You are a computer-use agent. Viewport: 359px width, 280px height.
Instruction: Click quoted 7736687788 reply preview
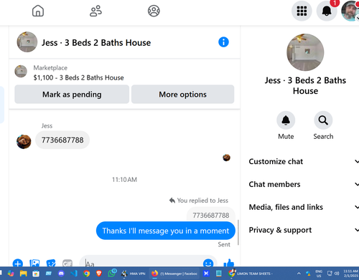click(211, 215)
